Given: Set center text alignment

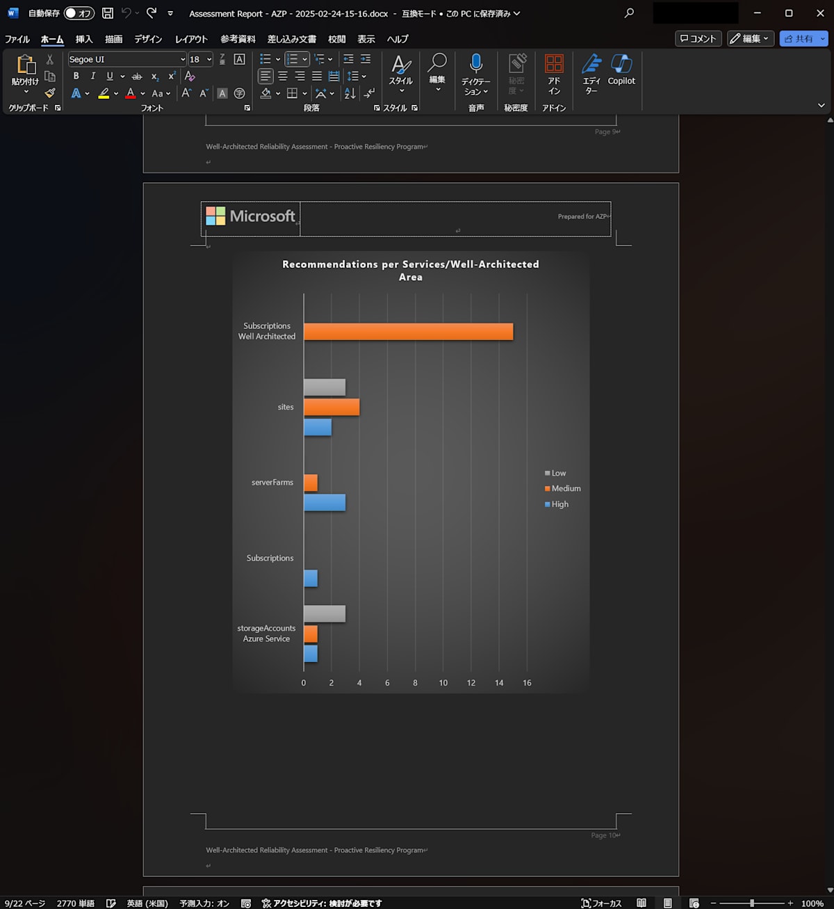Looking at the screenshot, I should (x=283, y=77).
